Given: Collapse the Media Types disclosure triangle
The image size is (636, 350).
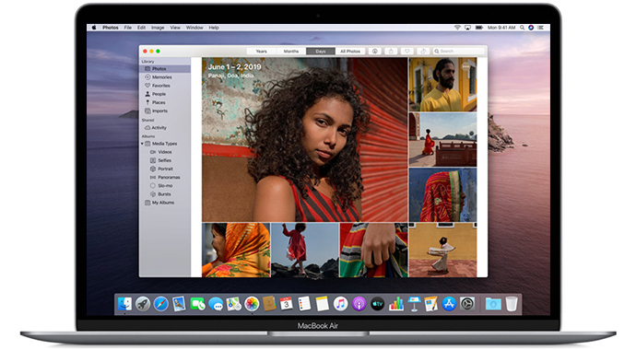Looking at the screenshot, I should point(142,144).
